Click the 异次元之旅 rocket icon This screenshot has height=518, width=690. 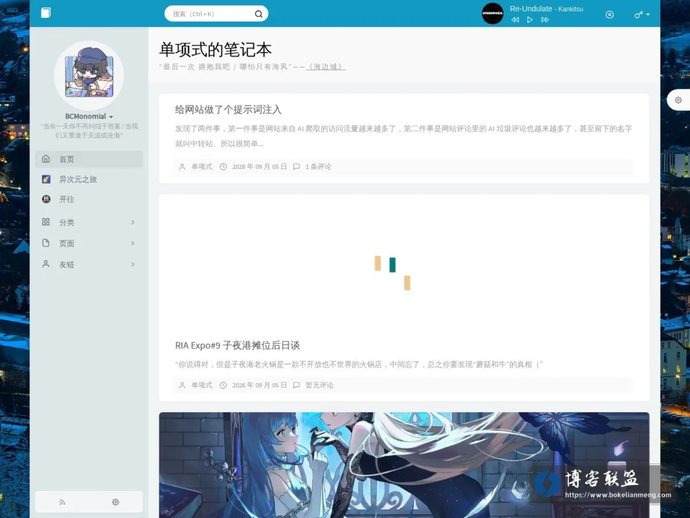[x=46, y=180]
